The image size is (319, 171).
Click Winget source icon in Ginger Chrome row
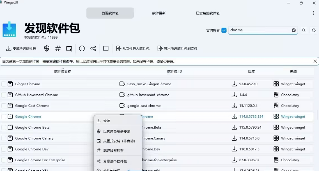276,84
